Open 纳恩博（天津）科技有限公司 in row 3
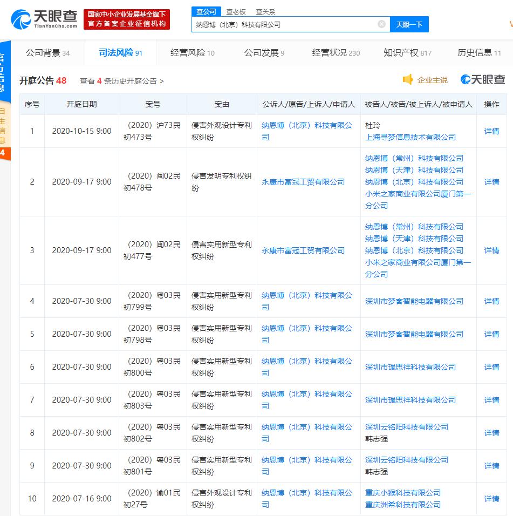Image resolution: width=513 pixels, height=516 pixels. (414, 239)
